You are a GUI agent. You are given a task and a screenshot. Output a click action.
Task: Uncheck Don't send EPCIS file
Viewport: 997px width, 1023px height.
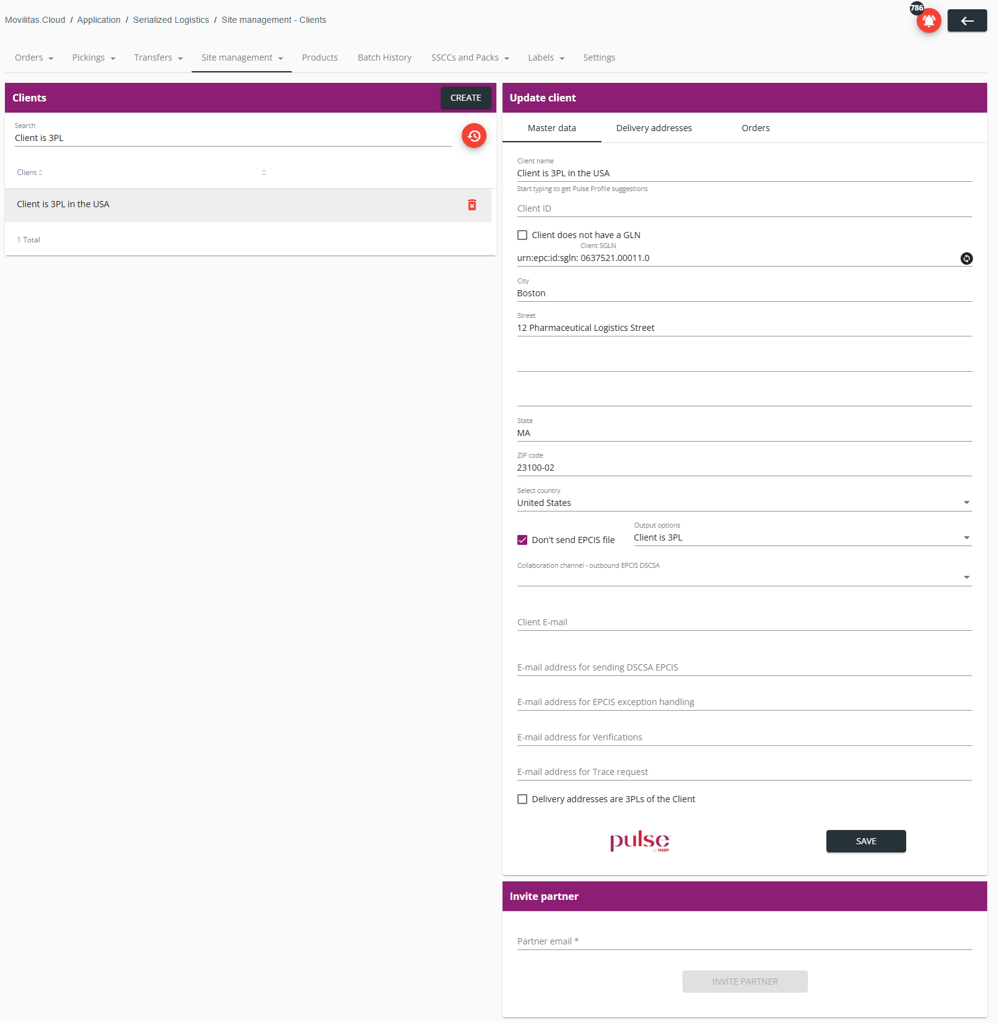[x=522, y=540]
